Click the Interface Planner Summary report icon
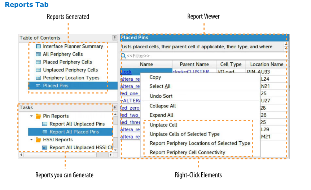The image size is (311, 190). tap(38, 47)
